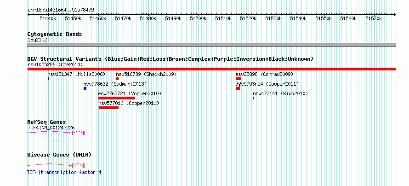The image size is (409, 186).
Task: Click the 51540k ruler position
Action: (298, 18)
